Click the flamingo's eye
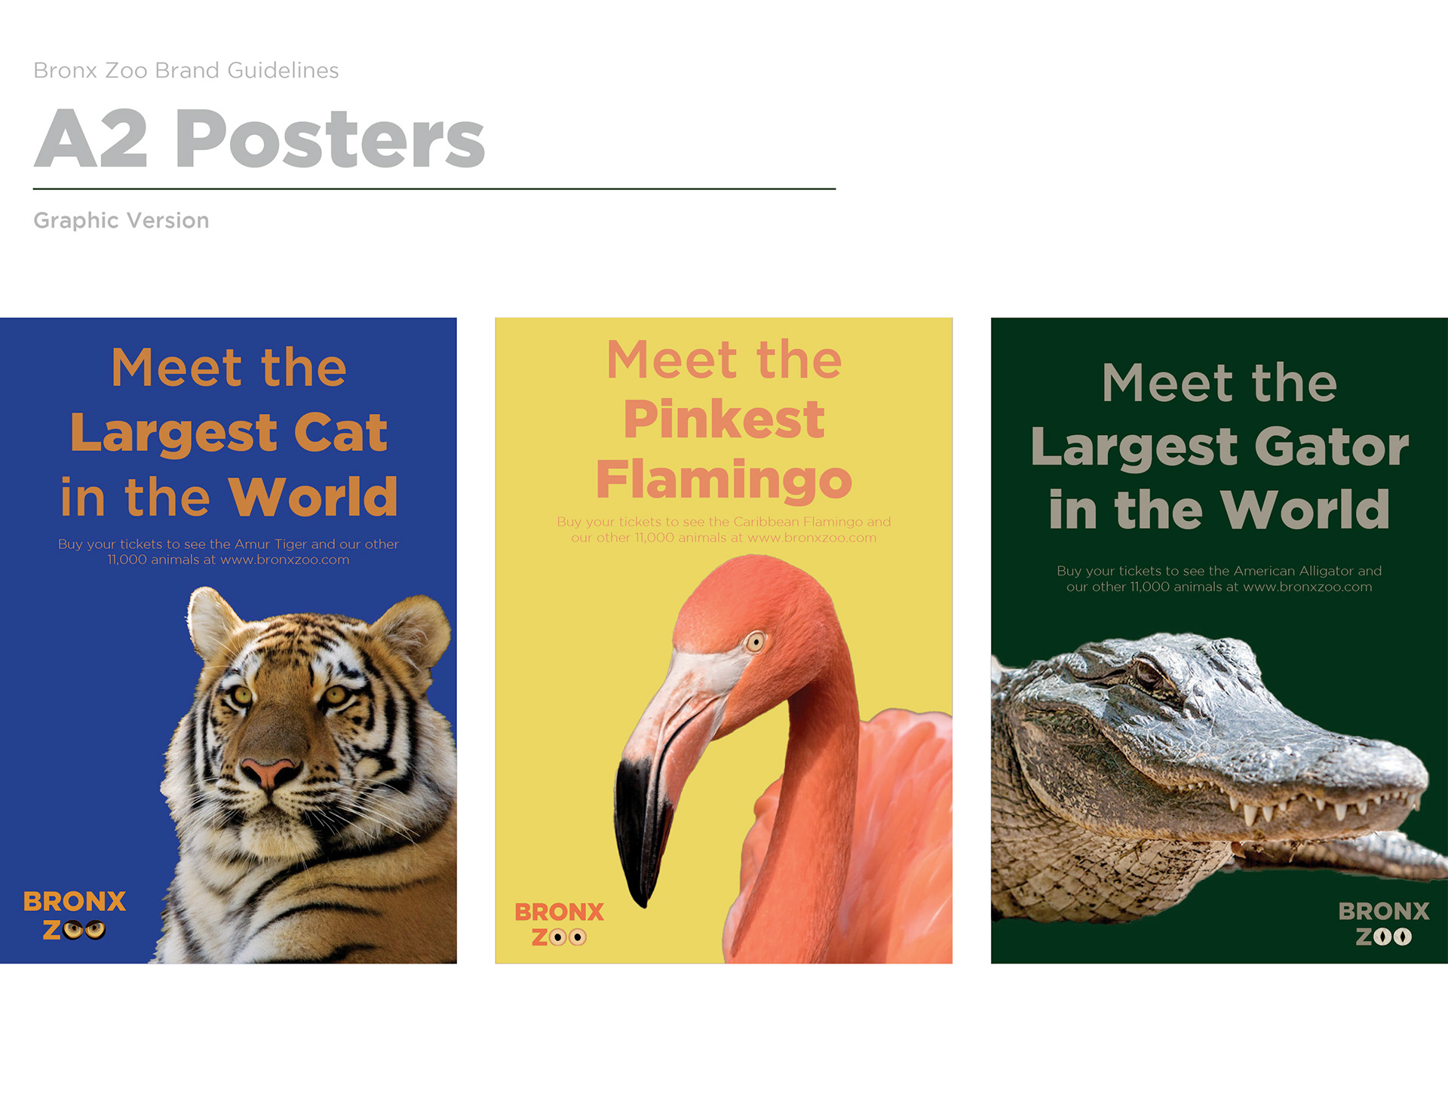1448x1119 pixels. pyautogui.click(x=755, y=642)
